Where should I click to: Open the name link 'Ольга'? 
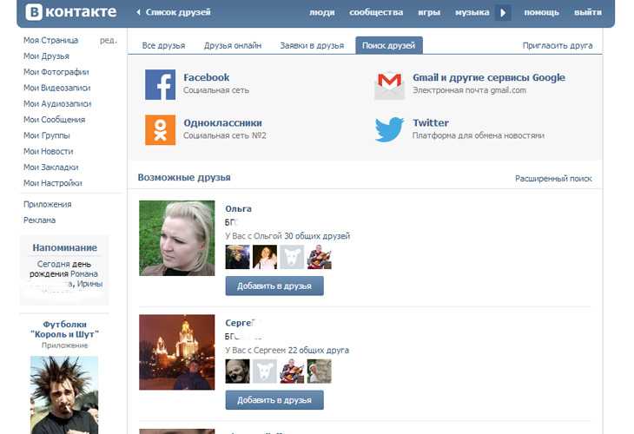(238, 209)
